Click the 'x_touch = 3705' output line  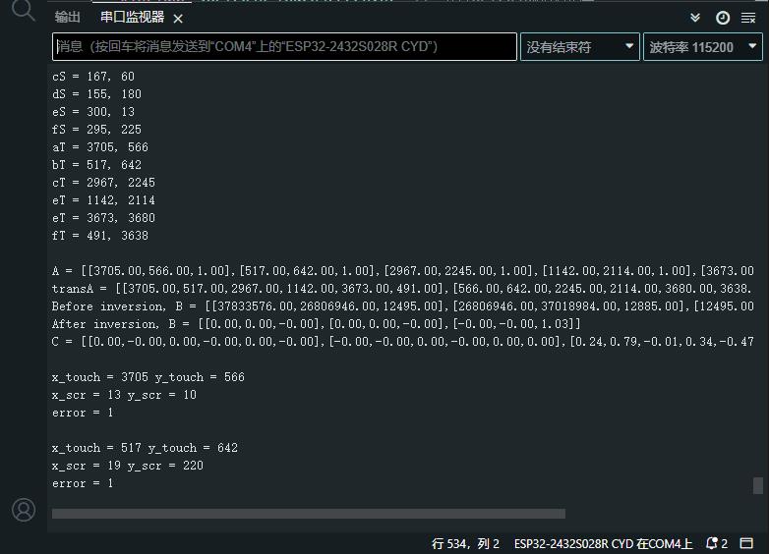tap(148, 376)
